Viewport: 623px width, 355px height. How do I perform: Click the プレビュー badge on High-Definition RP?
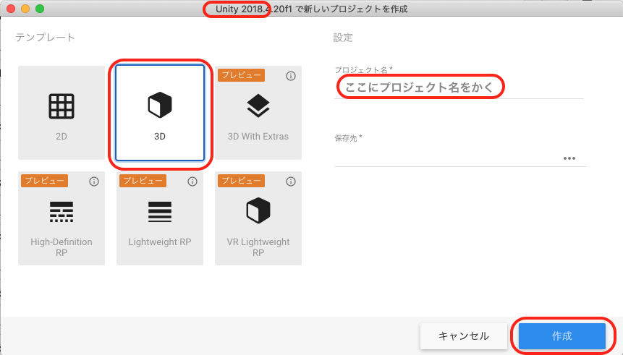44,181
